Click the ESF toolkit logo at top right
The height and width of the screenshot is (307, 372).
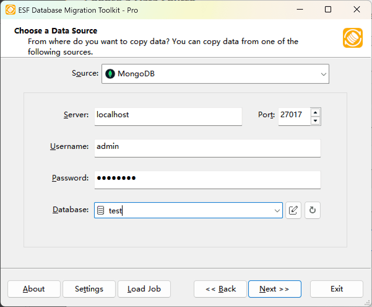point(353,38)
